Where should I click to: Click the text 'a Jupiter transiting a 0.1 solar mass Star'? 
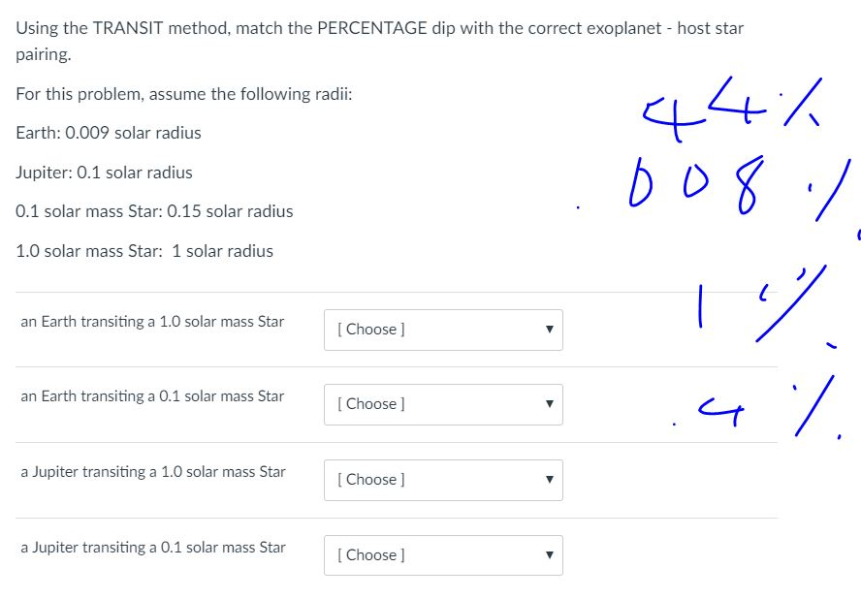(153, 547)
